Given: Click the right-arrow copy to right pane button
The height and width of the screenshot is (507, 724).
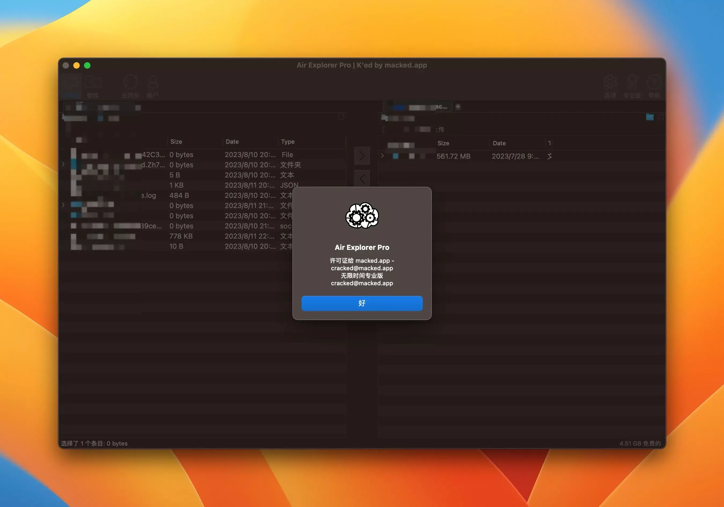Looking at the screenshot, I should [362, 156].
